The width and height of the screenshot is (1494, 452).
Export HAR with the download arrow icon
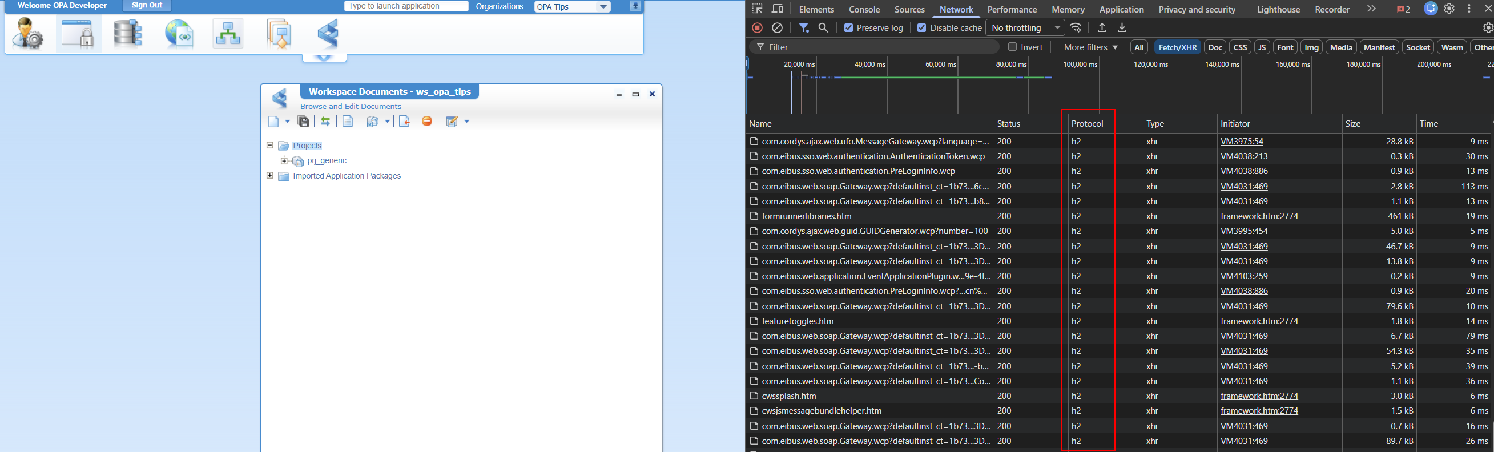pos(1122,28)
